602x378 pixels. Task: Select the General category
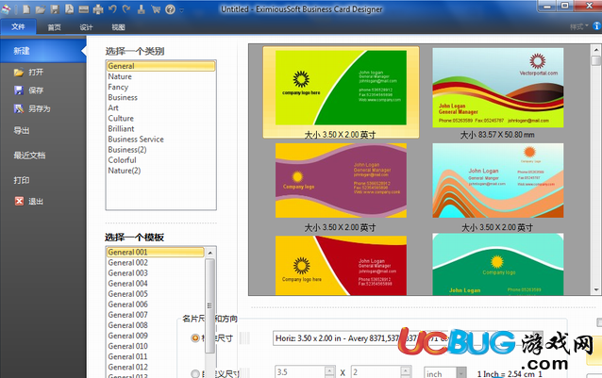pyautogui.click(x=160, y=66)
